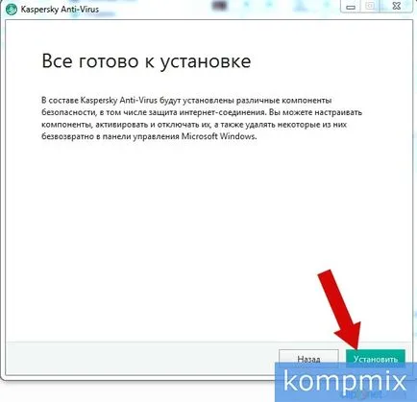Select the title text "Kaspersky Anti-Virus"
The image size is (417, 402).
(60, 9)
